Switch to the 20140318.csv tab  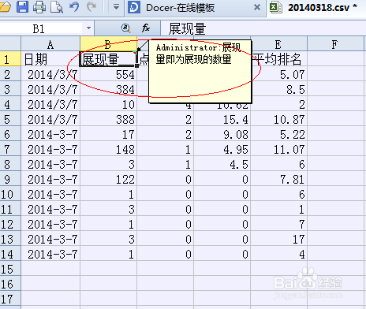316,8
